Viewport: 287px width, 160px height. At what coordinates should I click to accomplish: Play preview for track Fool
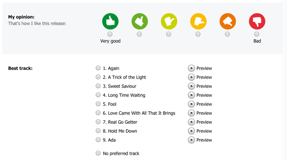pos(191,104)
